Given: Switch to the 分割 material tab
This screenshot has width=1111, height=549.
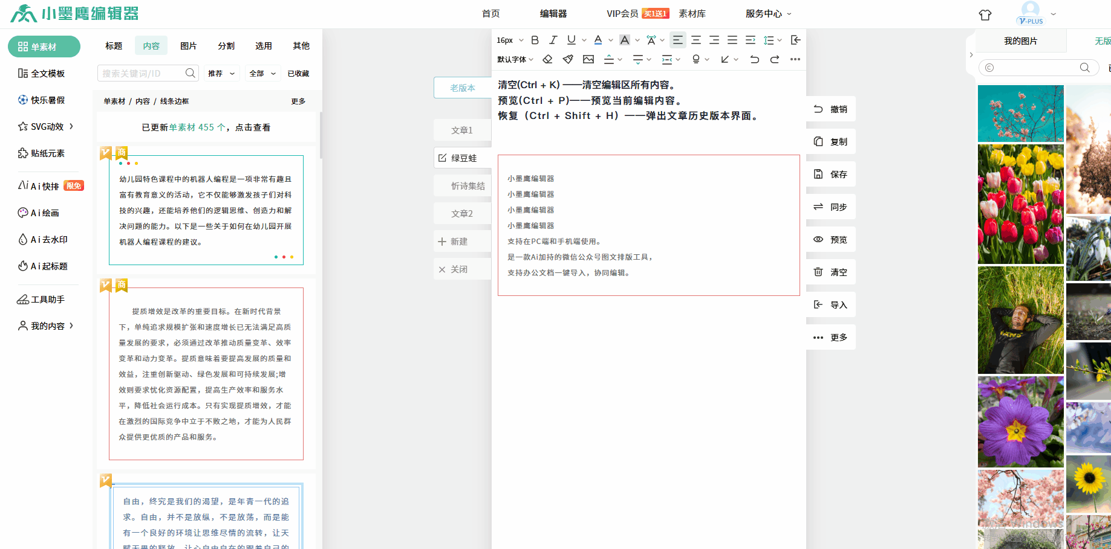Looking at the screenshot, I should click(226, 46).
